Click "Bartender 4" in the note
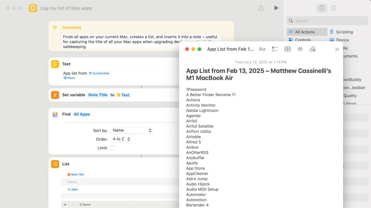This screenshot has height=208, width=371. pyautogui.click(x=197, y=205)
